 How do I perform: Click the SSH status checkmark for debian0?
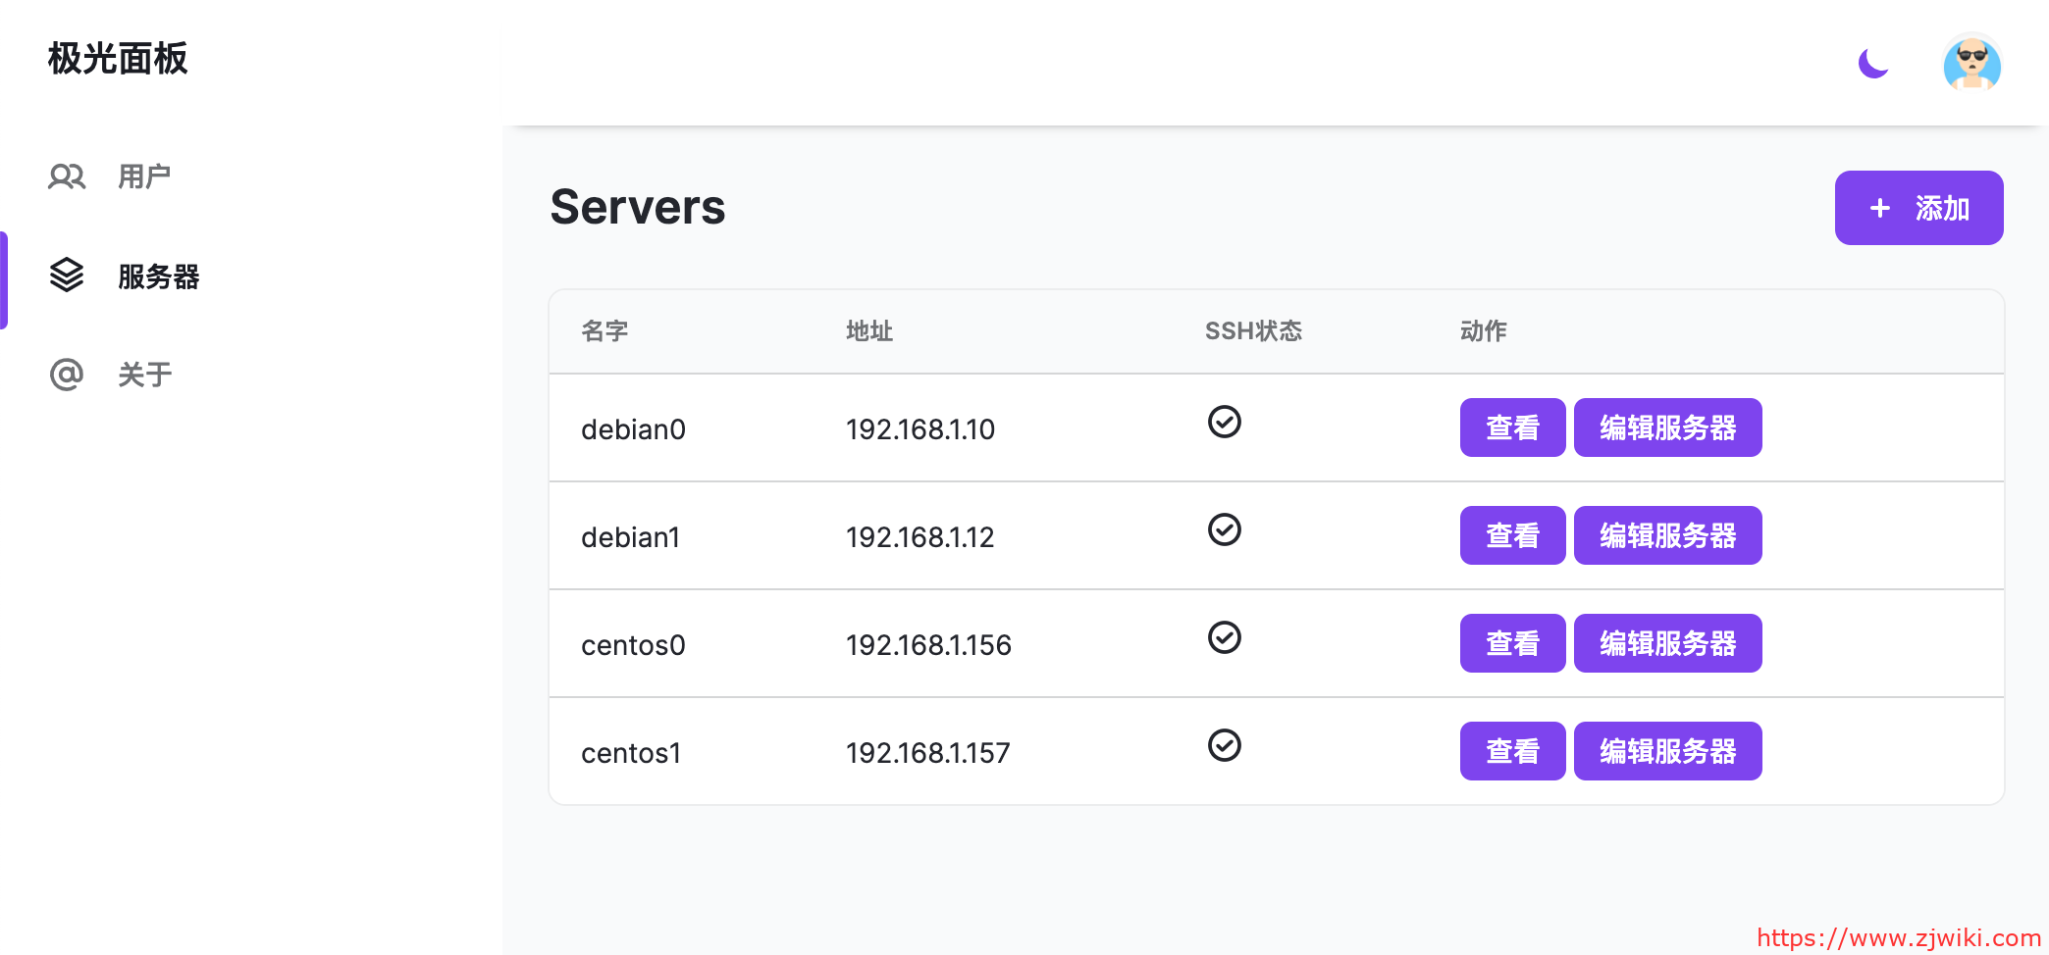1224,422
